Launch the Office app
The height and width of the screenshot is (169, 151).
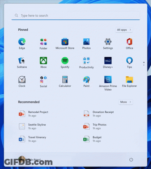129,44
